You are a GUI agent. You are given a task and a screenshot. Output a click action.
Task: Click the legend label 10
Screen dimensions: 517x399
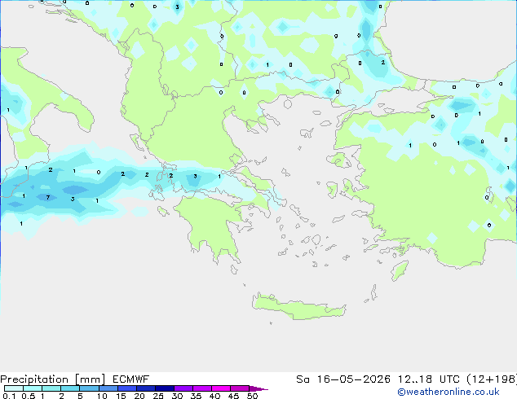(x=102, y=396)
